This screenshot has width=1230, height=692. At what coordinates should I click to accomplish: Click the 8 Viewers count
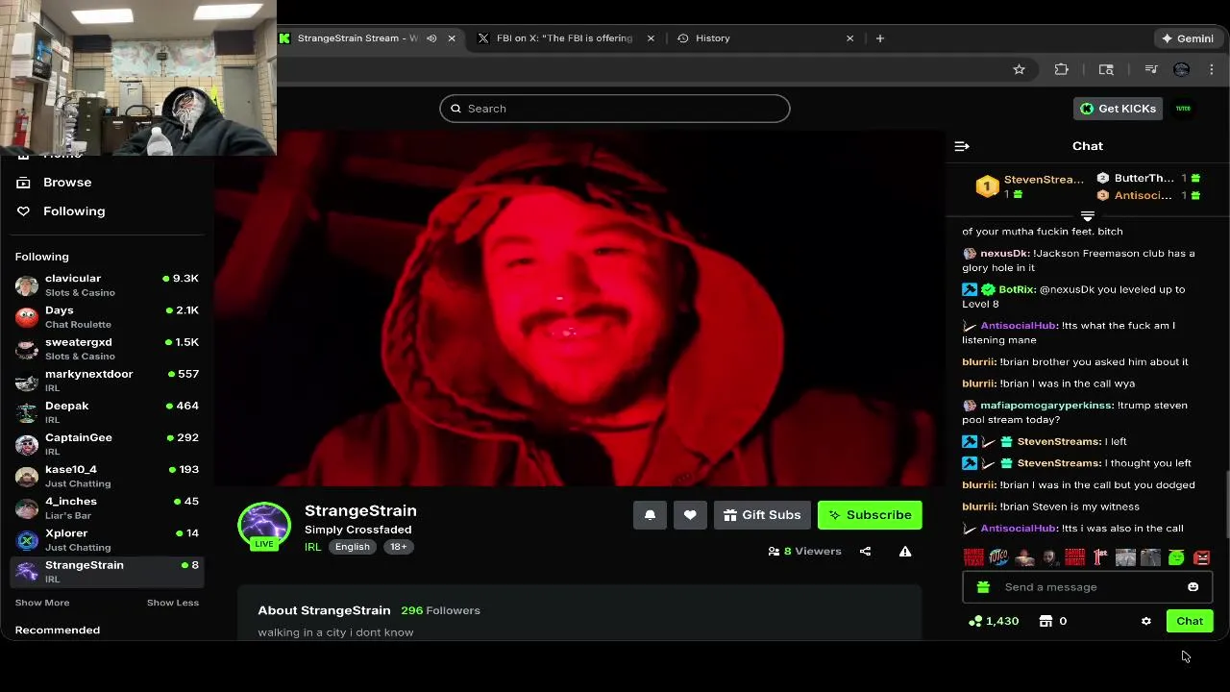(804, 552)
